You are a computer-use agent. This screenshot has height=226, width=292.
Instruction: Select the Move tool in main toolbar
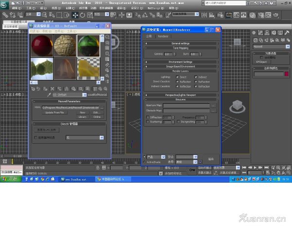(75, 15)
